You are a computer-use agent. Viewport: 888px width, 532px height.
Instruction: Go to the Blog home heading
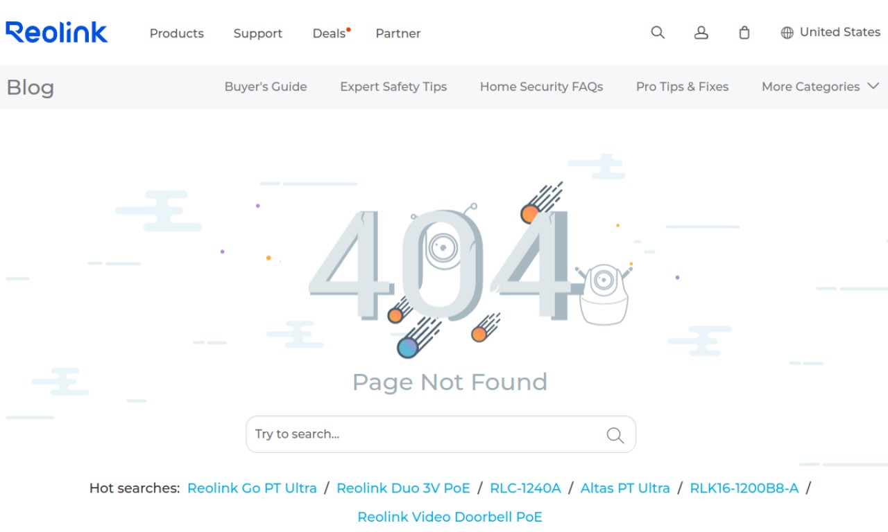click(30, 87)
